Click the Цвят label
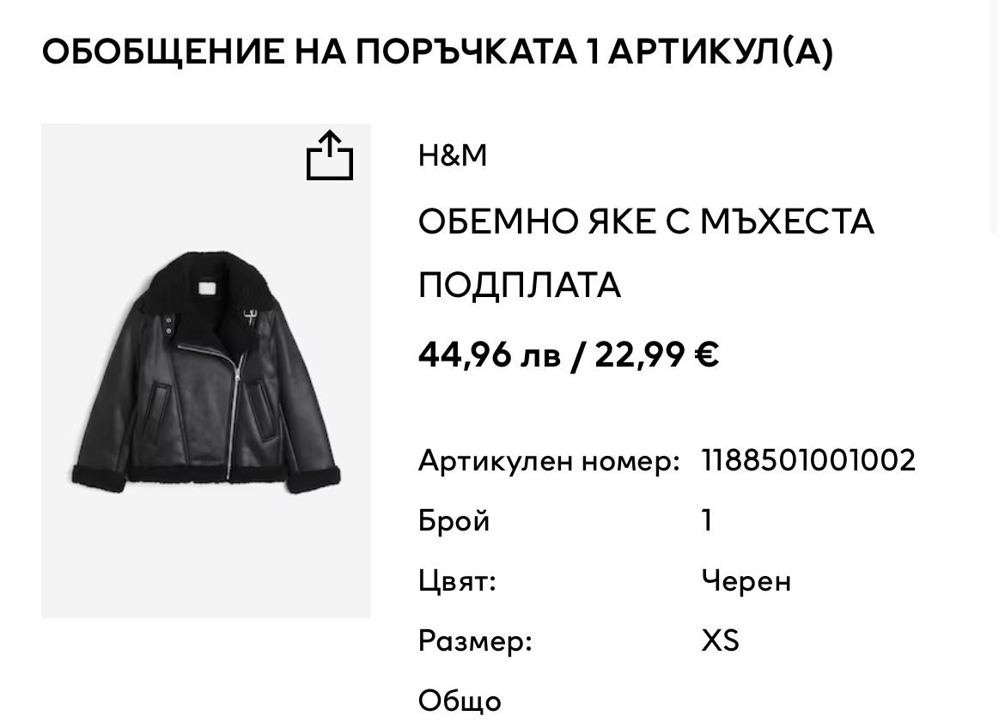This screenshot has height=722, width=1005. click(x=458, y=581)
